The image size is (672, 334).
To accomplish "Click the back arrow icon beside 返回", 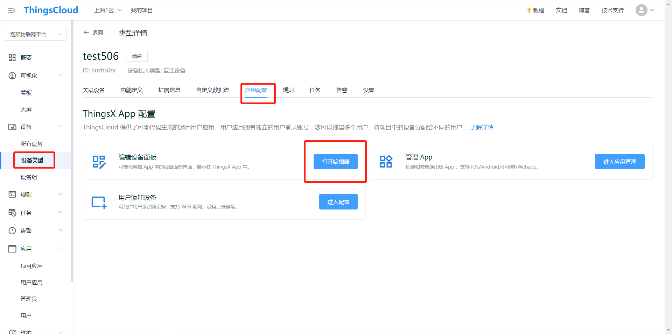I will point(86,33).
